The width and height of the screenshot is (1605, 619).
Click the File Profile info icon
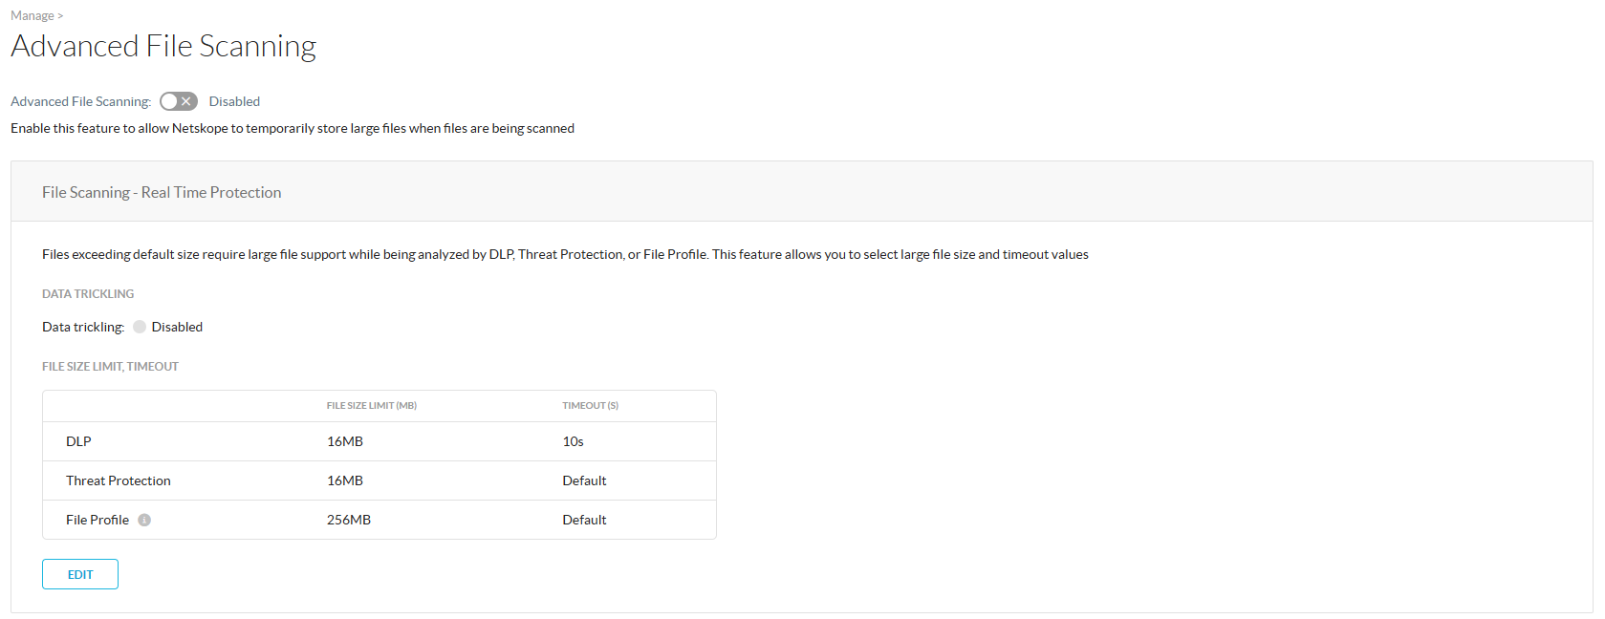click(x=144, y=520)
